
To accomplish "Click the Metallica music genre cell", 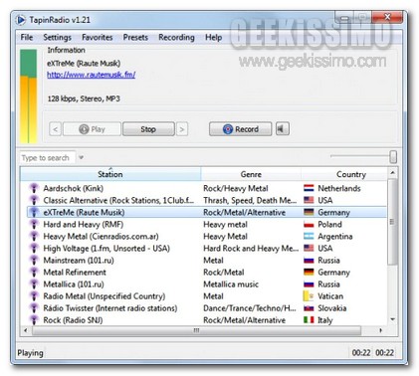I will [x=231, y=284].
